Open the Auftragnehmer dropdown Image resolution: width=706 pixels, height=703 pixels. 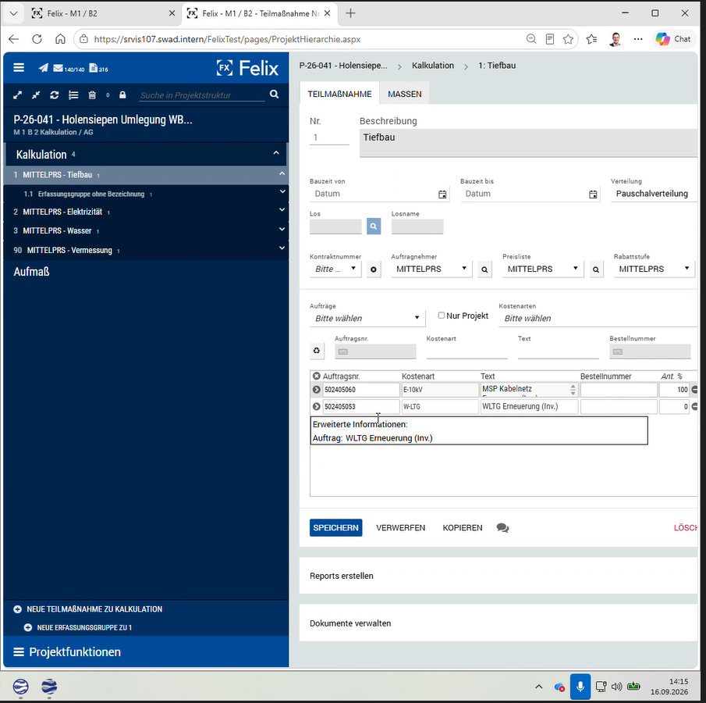[431, 269]
